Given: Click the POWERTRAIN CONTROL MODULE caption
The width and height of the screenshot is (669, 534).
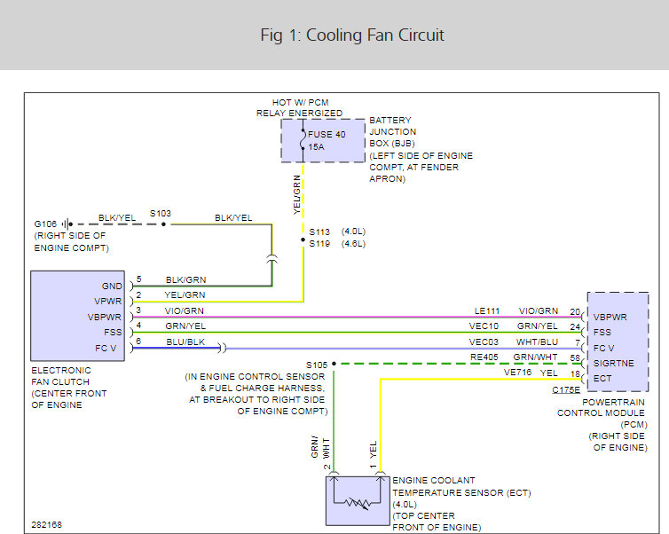Looking at the screenshot, I should click(x=602, y=424).
